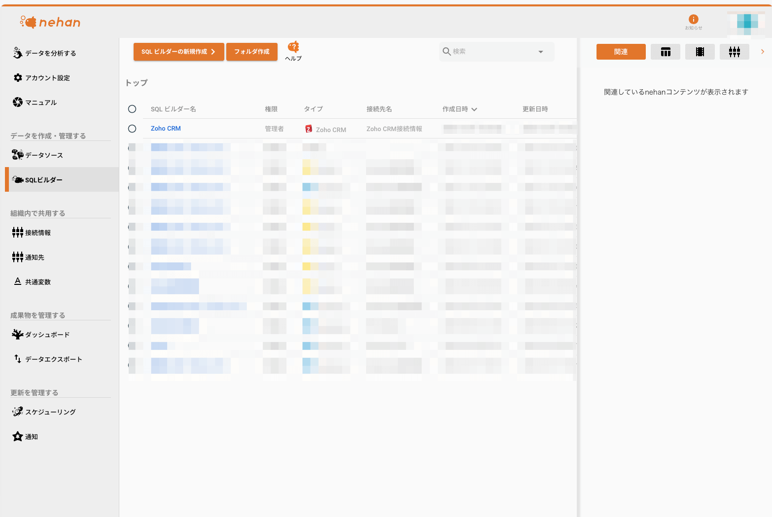772x517 pixels.
Task: Expand the search box dropdown arrow
Action: point(540,52)
